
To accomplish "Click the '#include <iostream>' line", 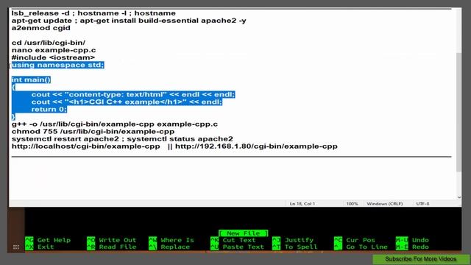I will click(53, 57).
